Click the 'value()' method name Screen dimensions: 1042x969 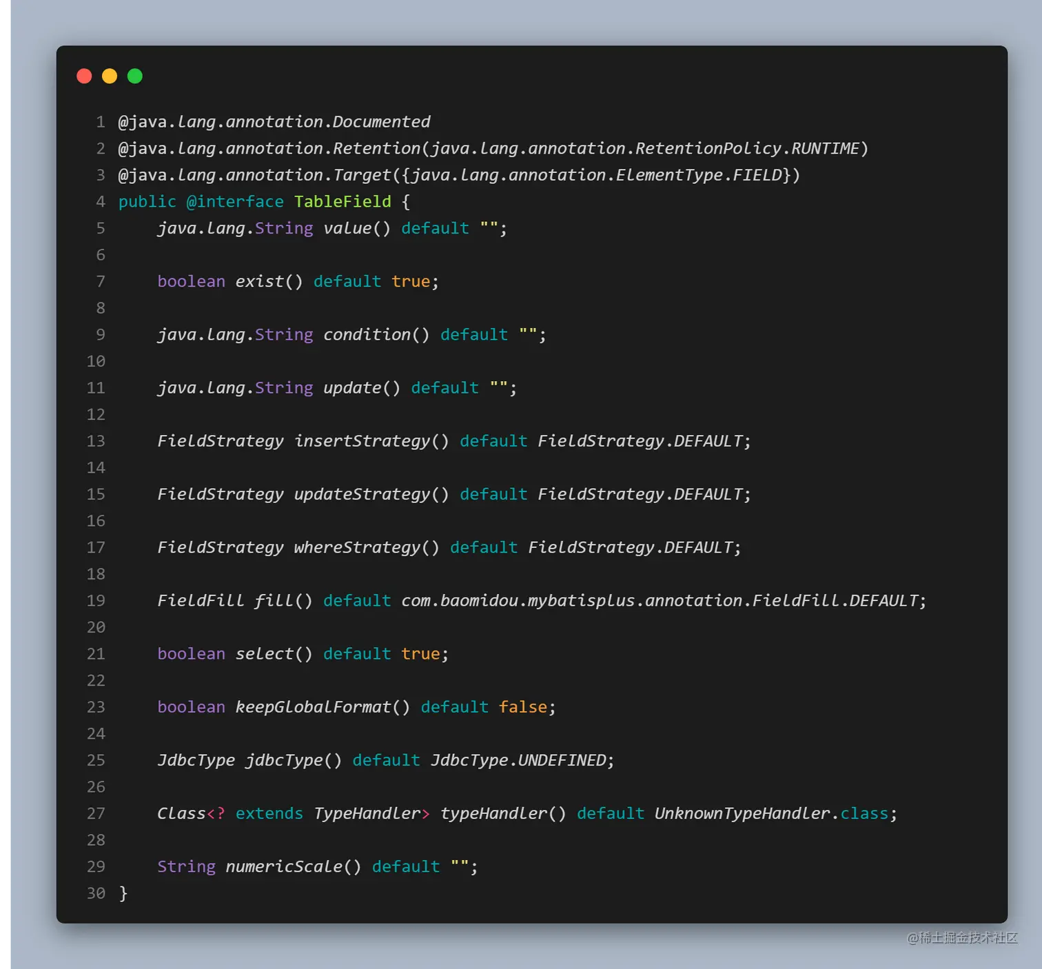click(357, 228)
